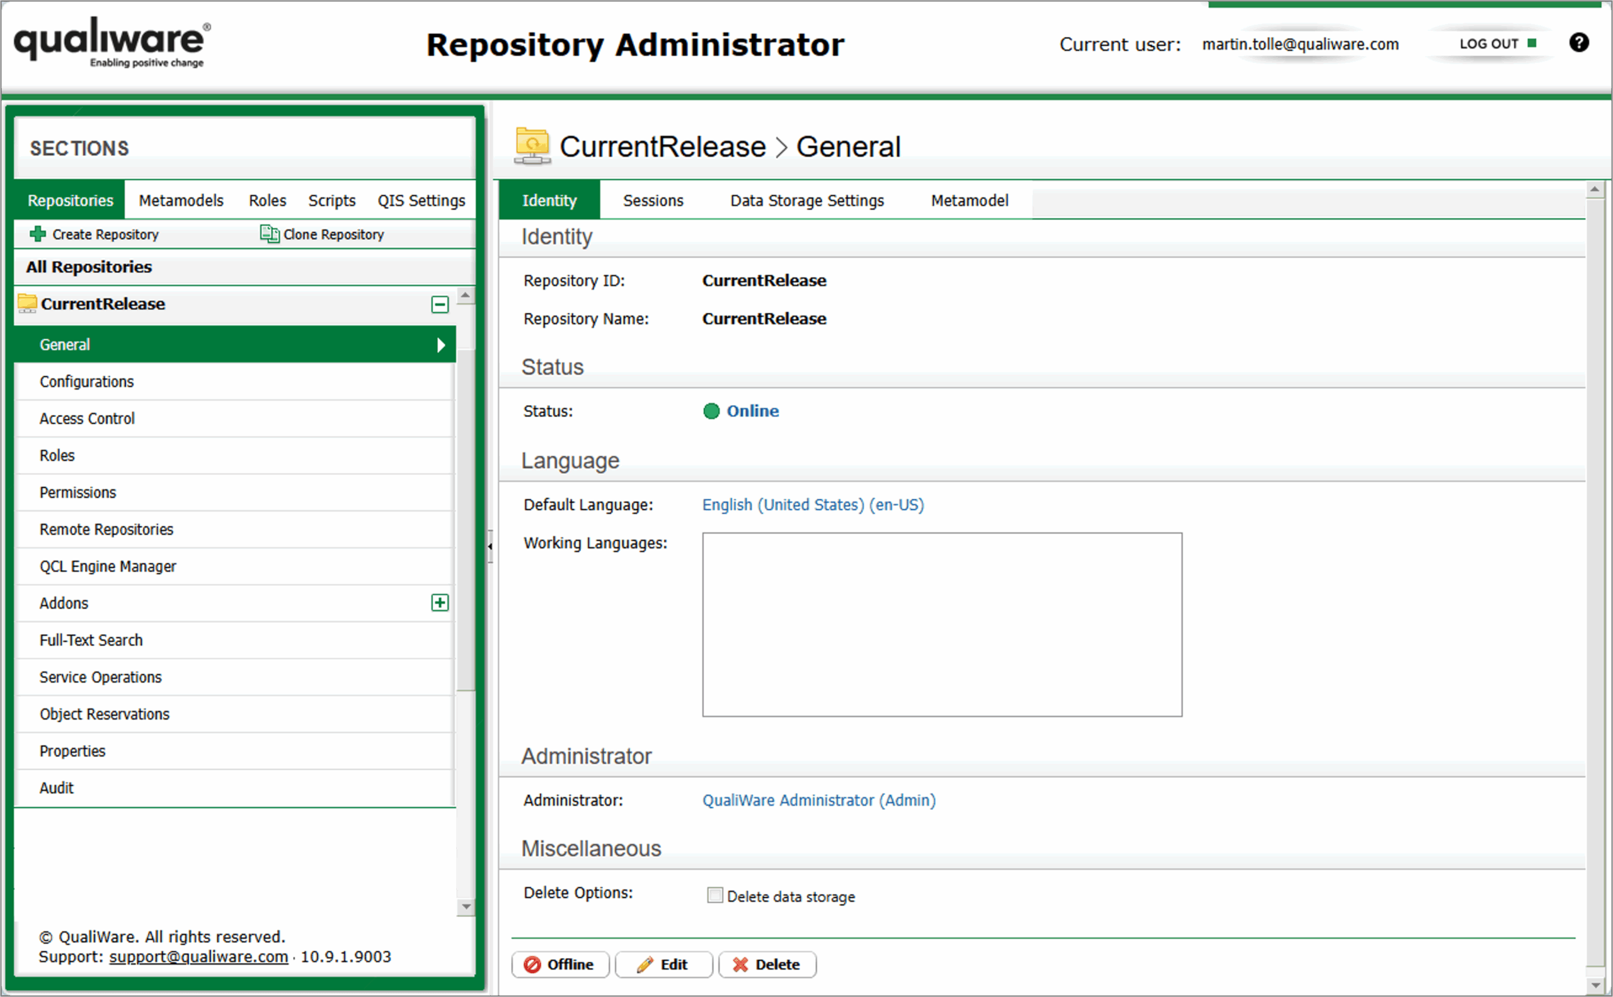The image size is (1613, 997).
Task: Open the Data Storage Settings tab
Action: click(807, 200)
